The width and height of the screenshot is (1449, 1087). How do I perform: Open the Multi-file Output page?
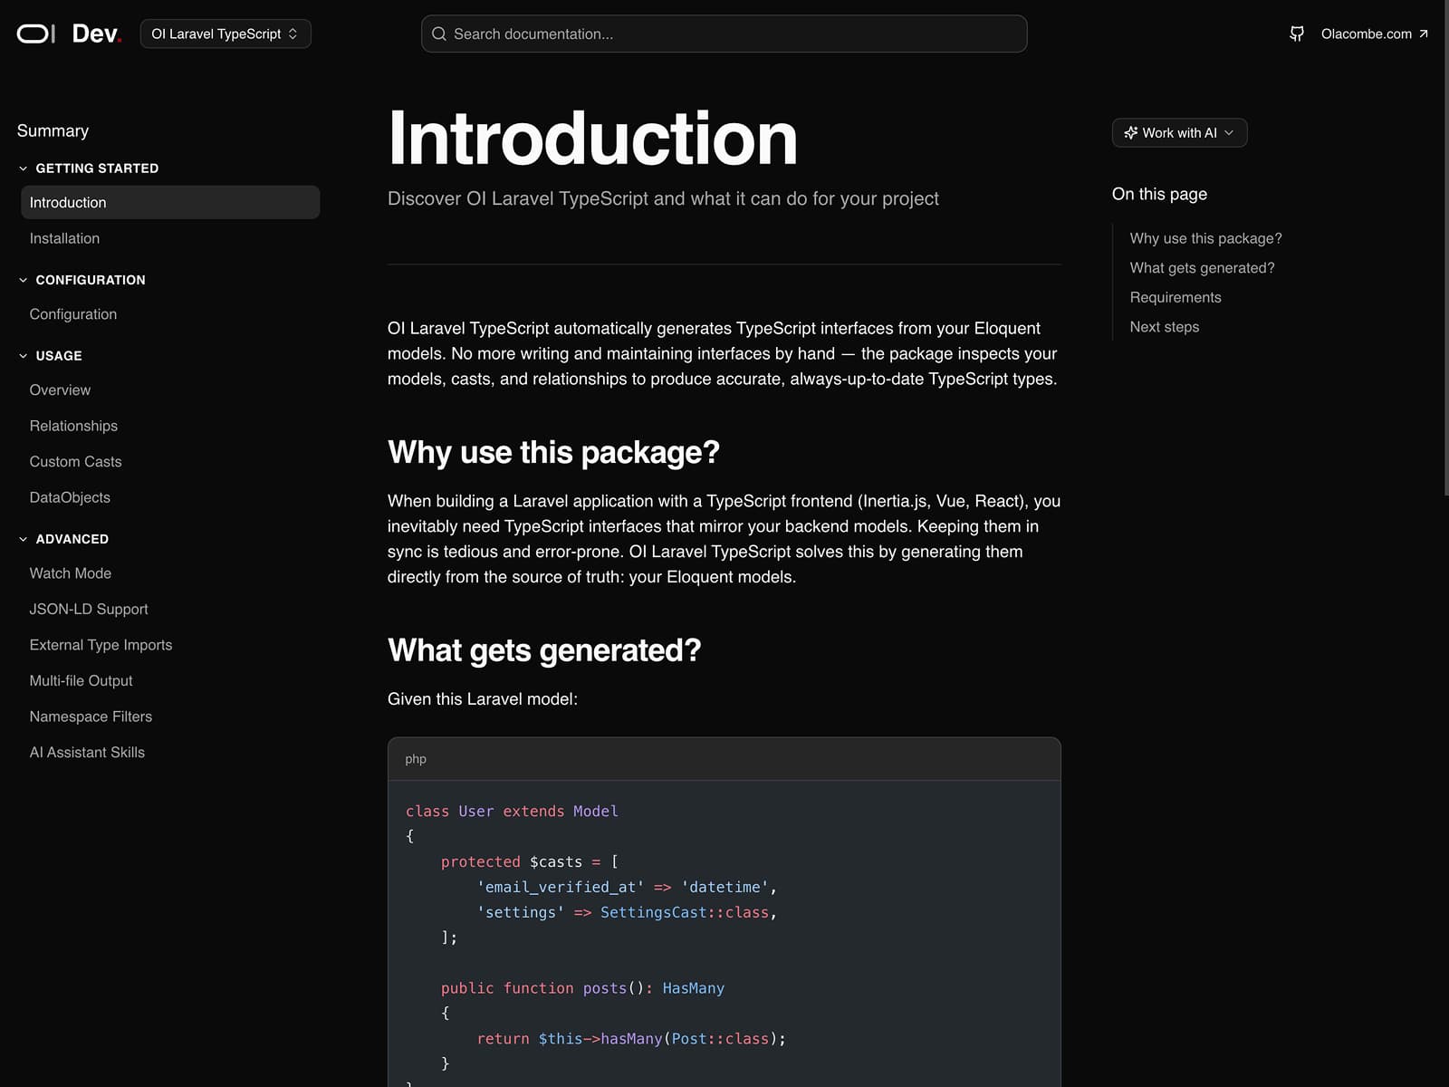click(x=81, y=681)
